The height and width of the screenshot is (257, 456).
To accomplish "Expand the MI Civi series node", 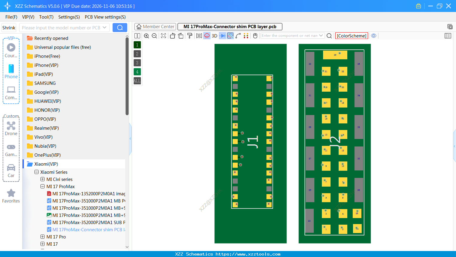I will pos(43,179).
